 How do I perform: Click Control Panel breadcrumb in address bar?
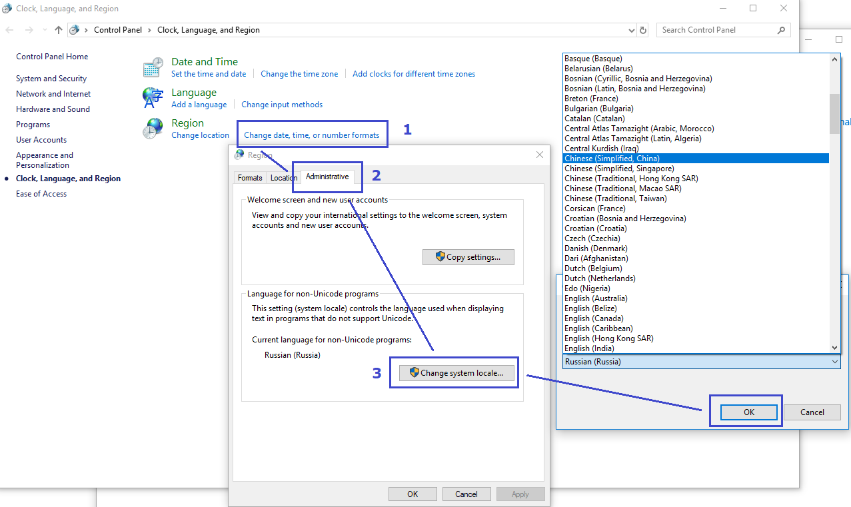coord(117,30)
